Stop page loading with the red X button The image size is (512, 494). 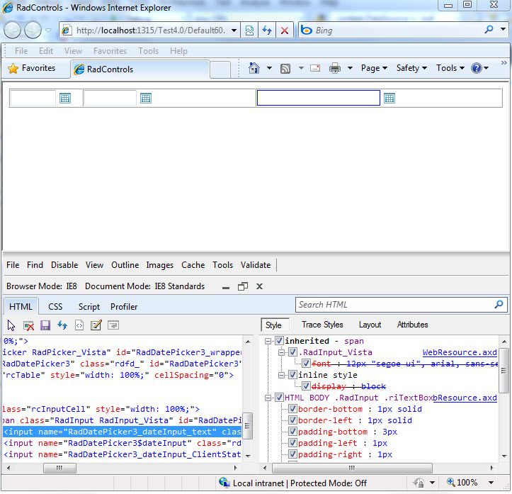pos(285,30)
